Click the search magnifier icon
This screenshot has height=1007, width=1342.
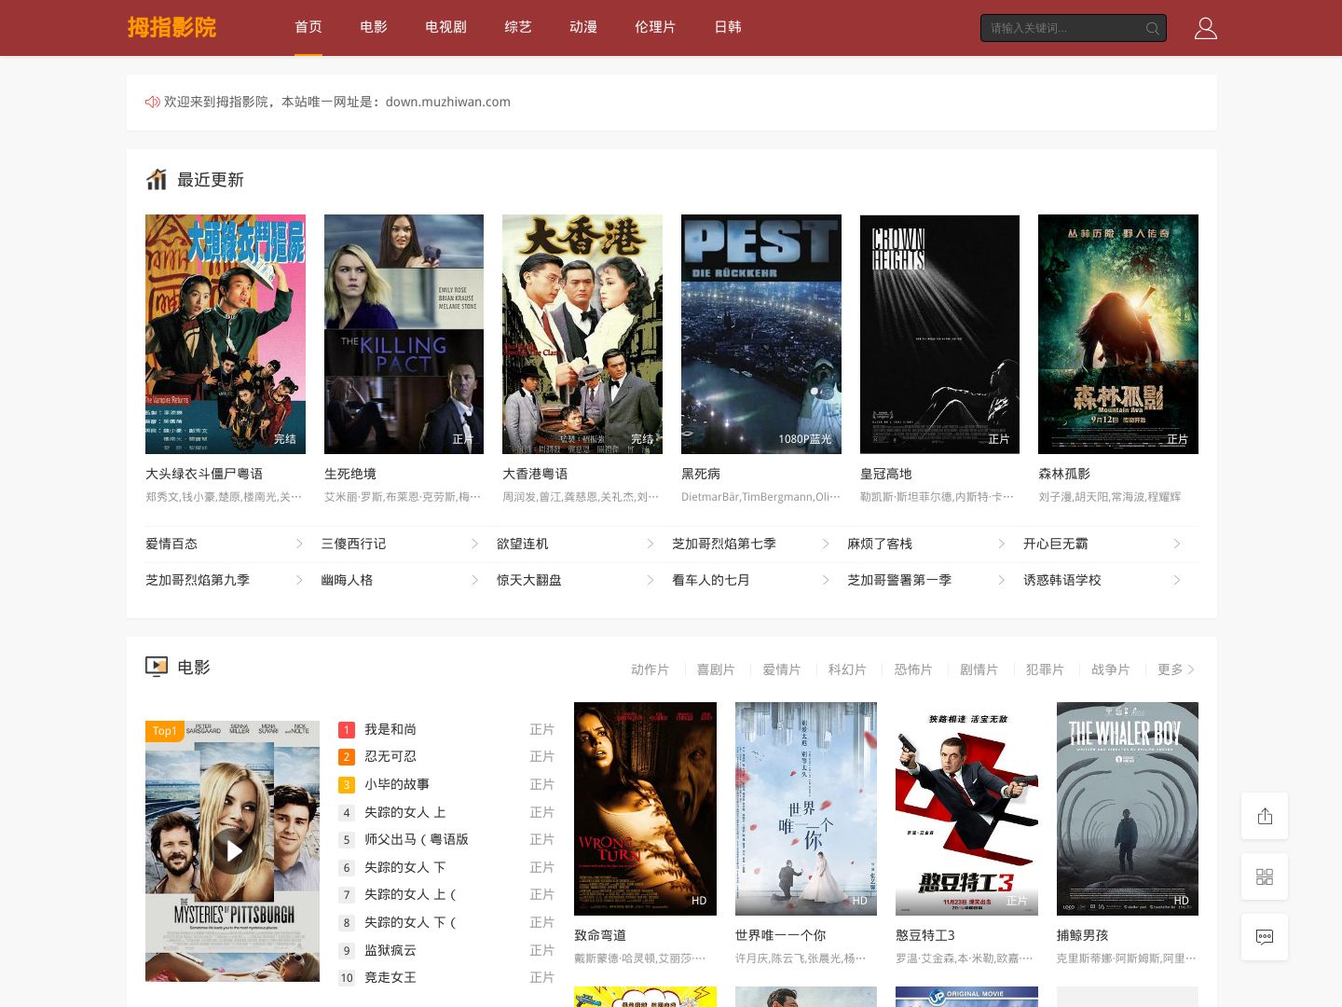pyautogui.click(x=1153, y=28)
